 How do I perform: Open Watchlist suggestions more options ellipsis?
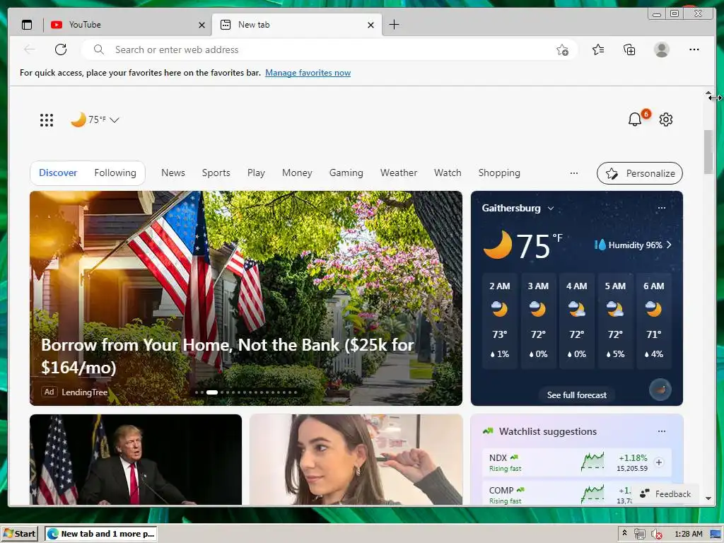(x=662, y=431)
